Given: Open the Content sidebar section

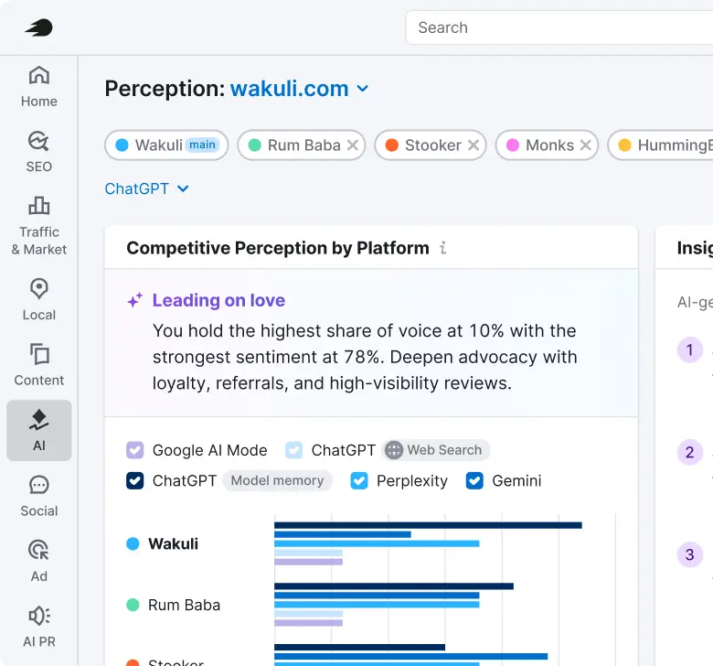Looking at the screenshot, I should tap(39, 365).
